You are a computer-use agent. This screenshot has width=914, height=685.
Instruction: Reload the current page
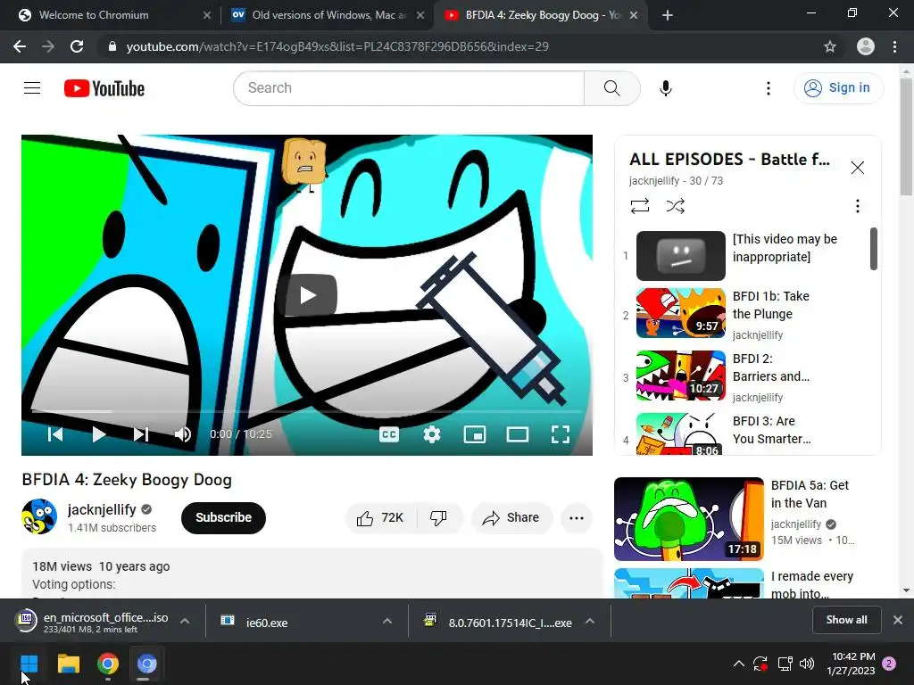pyautogui.click(x=77, y=46)
